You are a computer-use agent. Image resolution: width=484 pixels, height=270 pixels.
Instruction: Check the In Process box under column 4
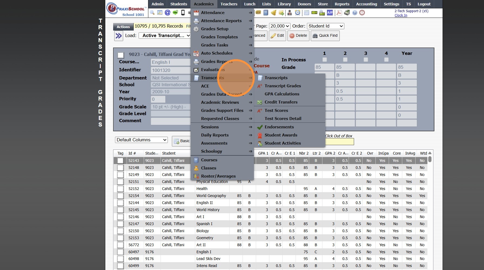tap(386, 59)
